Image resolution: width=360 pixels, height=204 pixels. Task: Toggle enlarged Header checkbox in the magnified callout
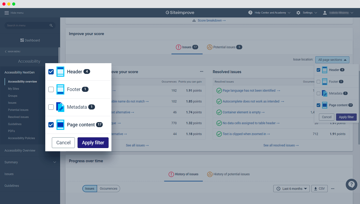[51, 72]
